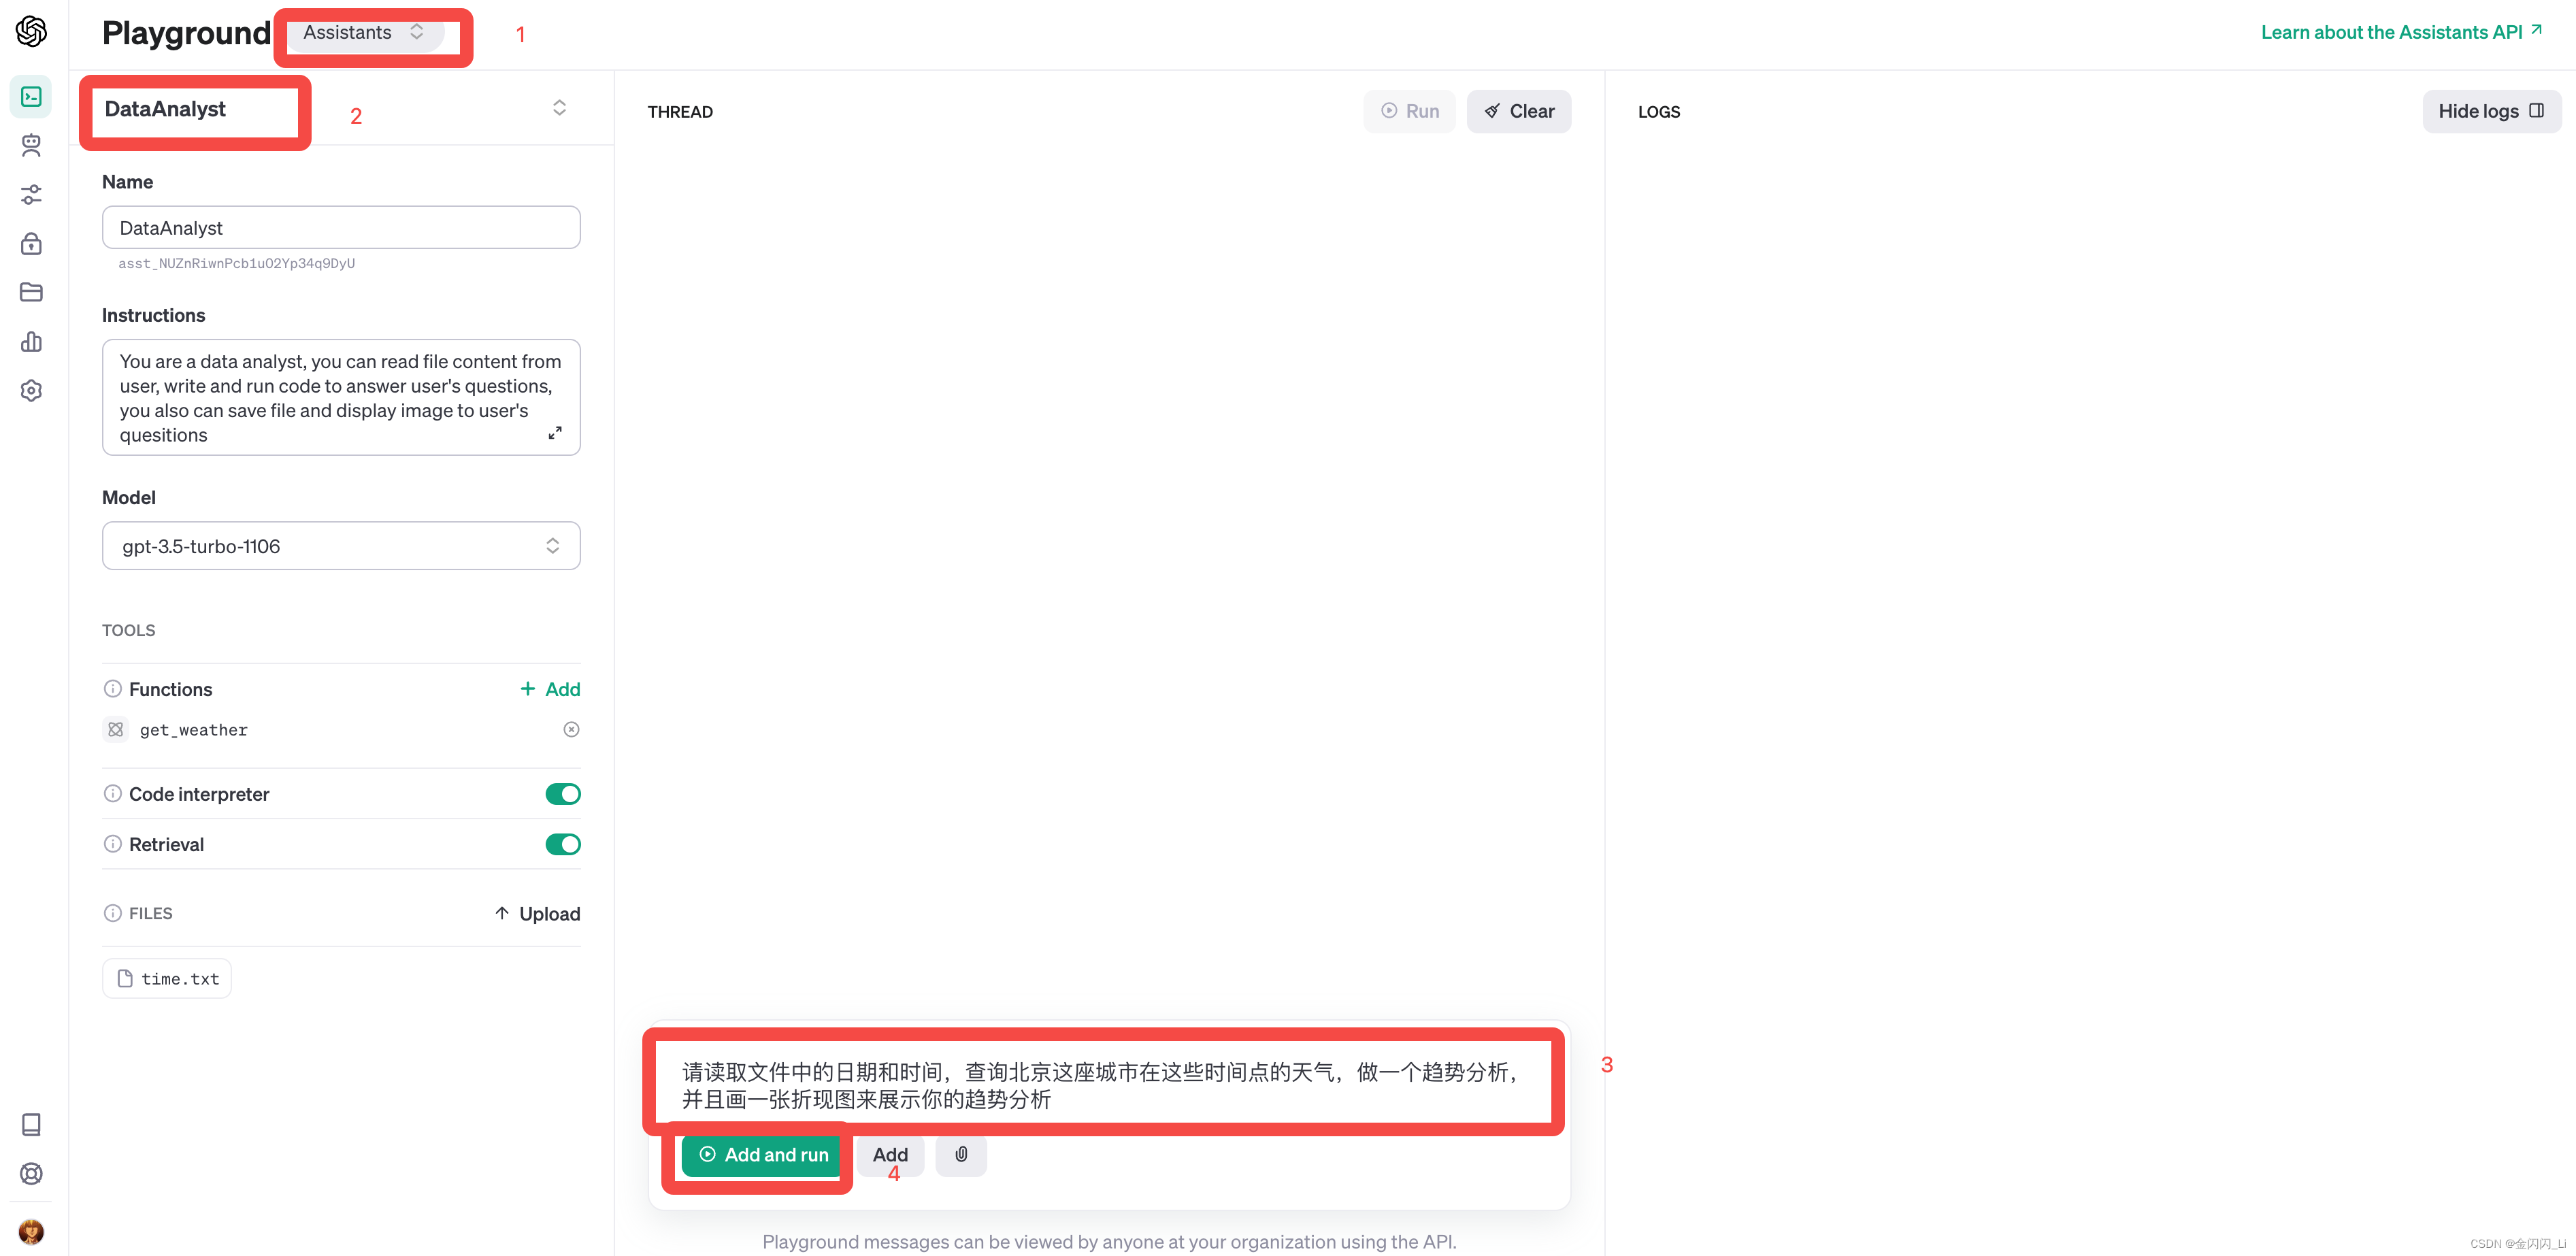Open the Usage bar-chart icon
This screenshot has height=1256, width=2576.
click(x=31, y=341)
